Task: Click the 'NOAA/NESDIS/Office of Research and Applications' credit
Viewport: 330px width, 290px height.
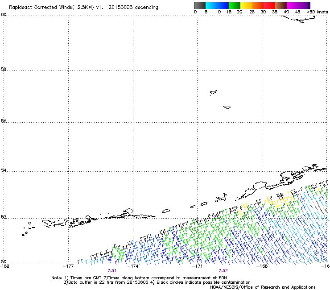Action: (263, 287)
